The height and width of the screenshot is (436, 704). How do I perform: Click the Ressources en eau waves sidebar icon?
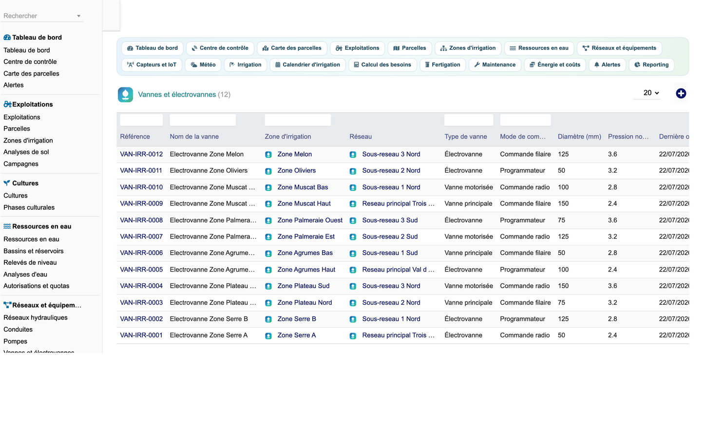point(7,226)
